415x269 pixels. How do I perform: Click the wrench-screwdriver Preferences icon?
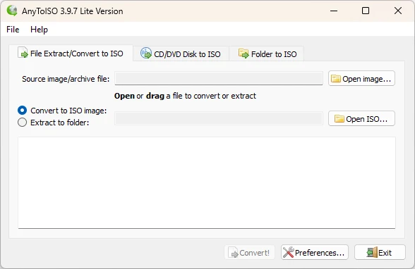[x=288, y=252]
